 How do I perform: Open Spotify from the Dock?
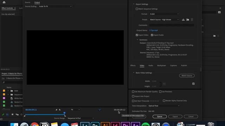pos(146,124)
